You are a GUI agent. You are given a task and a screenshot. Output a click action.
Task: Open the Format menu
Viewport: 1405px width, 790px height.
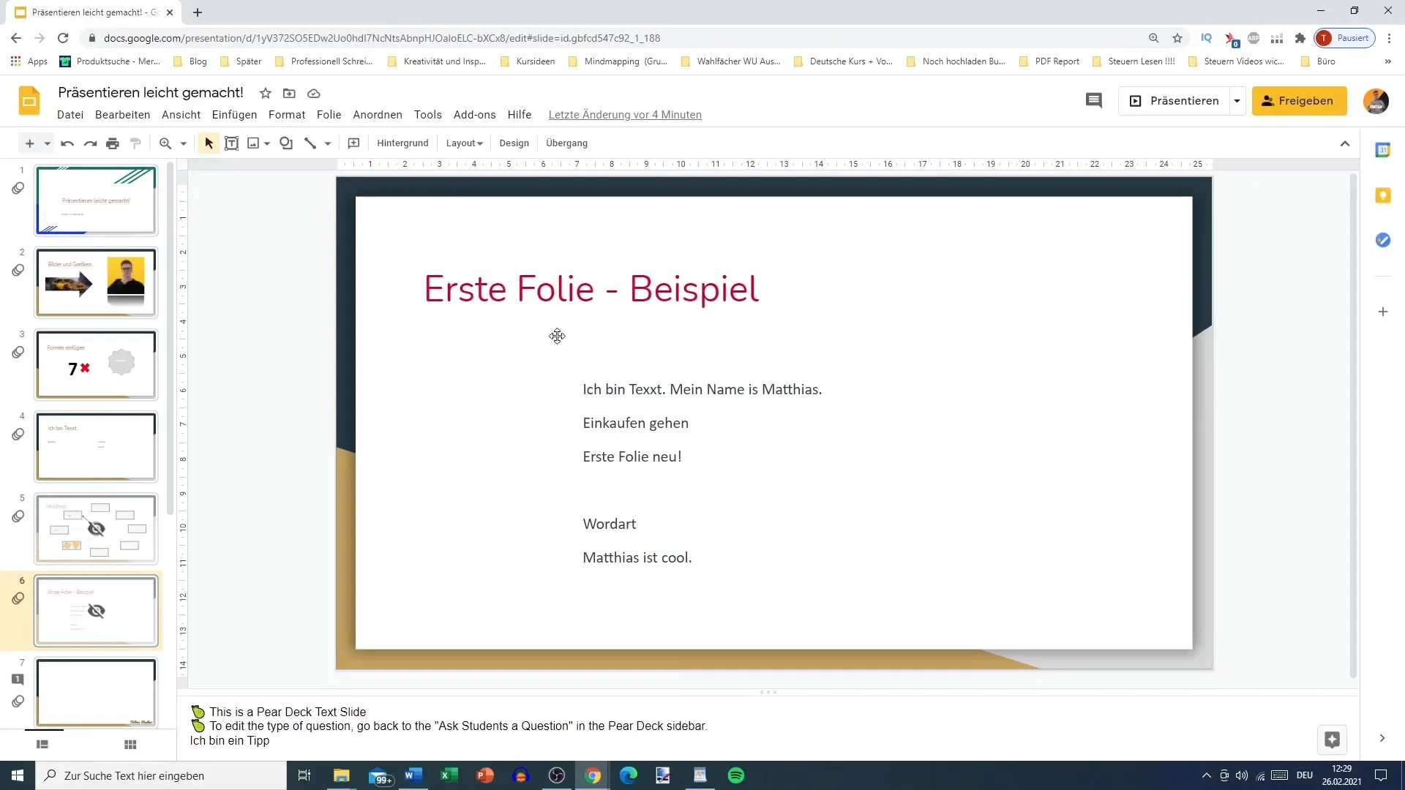(x=287, y=115)
